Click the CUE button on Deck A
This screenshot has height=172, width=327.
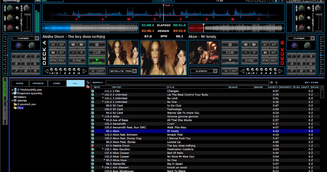click(97, 52)
